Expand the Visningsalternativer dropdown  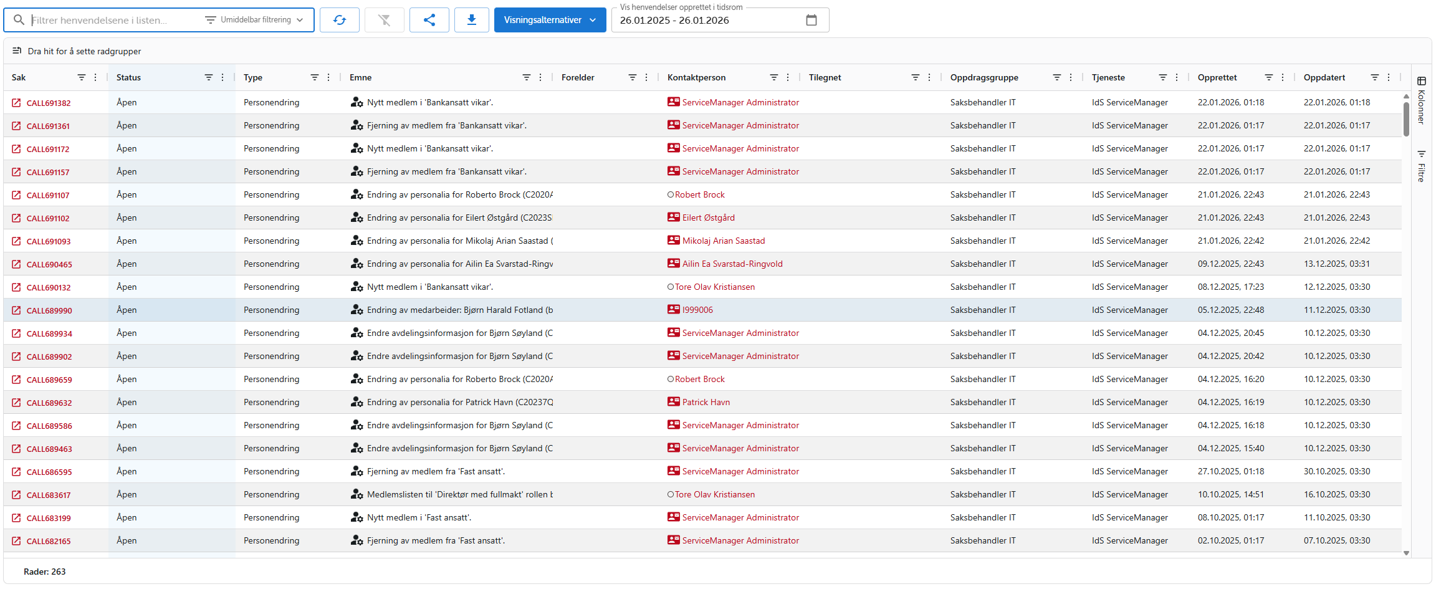pyautogui.click(x=550, y=19)
